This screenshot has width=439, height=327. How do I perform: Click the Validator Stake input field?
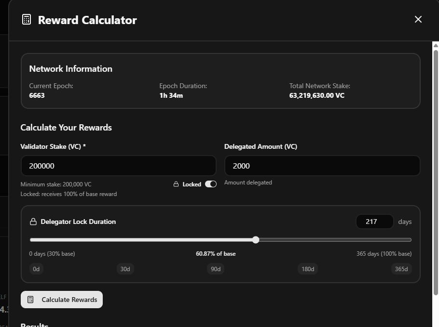tap(118, 166)
